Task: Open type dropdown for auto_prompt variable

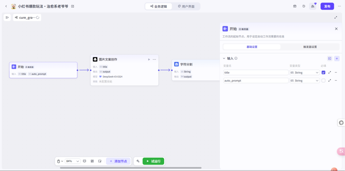Action: pyautogui.click(x=304, y=81)
